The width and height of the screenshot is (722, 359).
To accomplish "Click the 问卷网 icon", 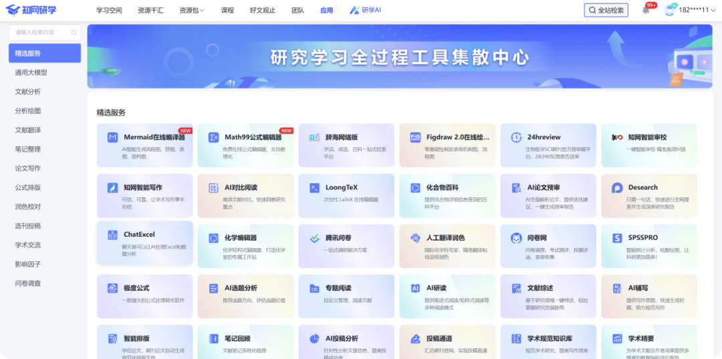I will [516, 238].
